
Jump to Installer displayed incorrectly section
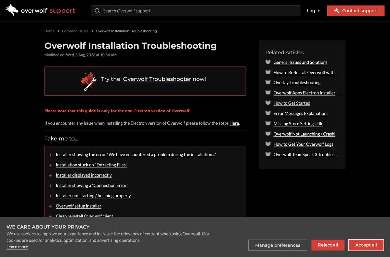(84, 175)
